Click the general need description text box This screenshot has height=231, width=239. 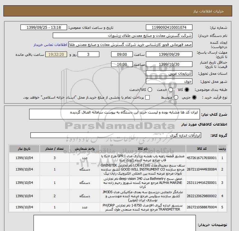(115, 114)
